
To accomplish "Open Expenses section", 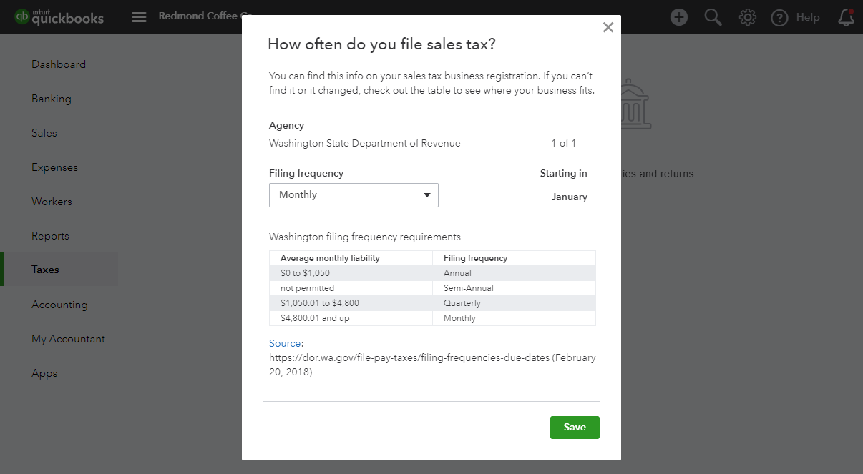I will pyautogui.click(x=54, y=167).
